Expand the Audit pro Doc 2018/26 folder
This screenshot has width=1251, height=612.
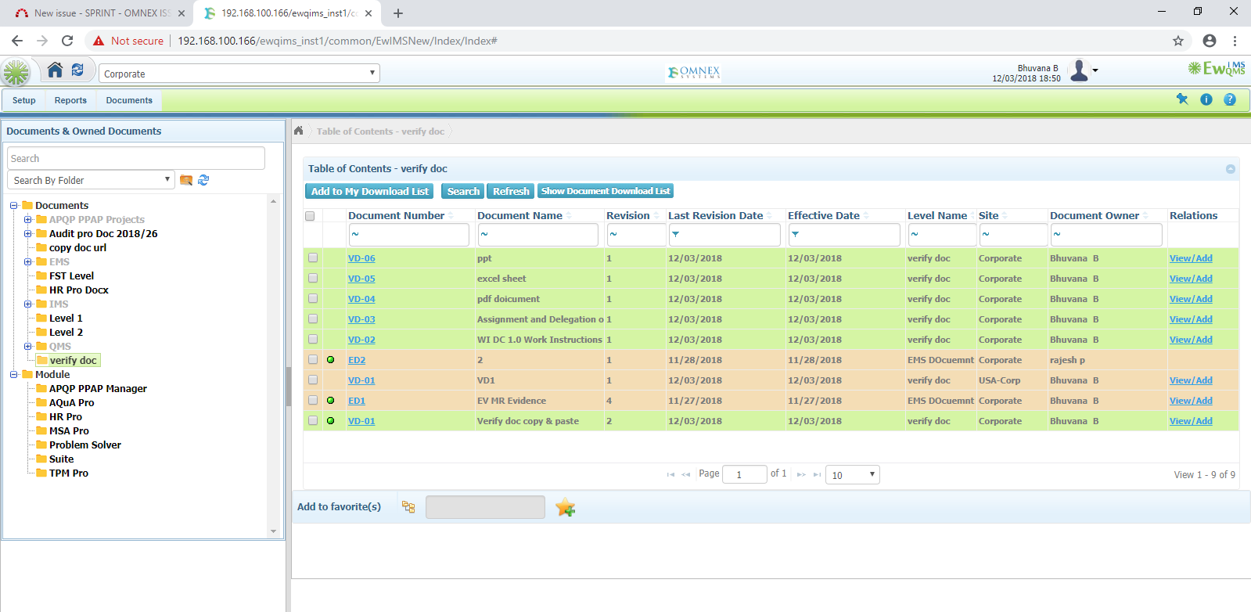pyautogui.click(x=28, y=234)
